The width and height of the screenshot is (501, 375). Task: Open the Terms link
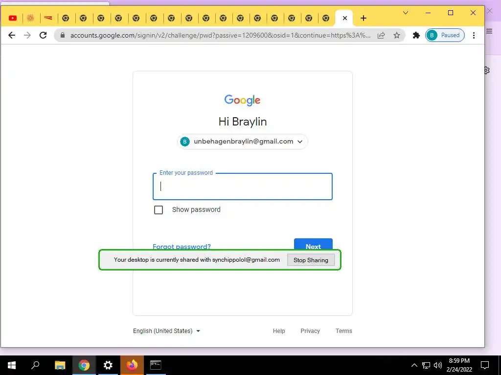[x=344, y=331]
